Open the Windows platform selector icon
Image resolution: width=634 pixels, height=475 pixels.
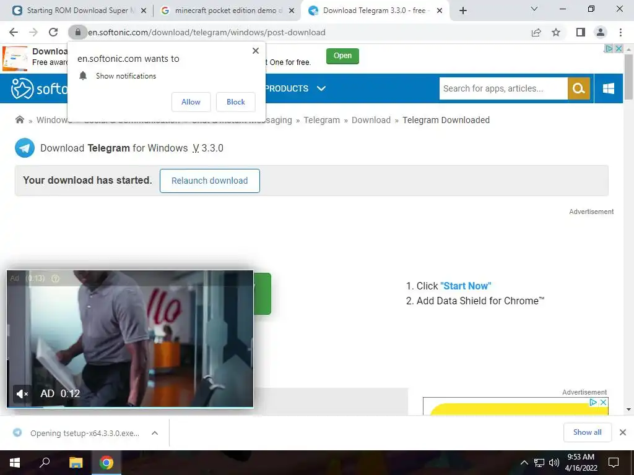[608, 88]
